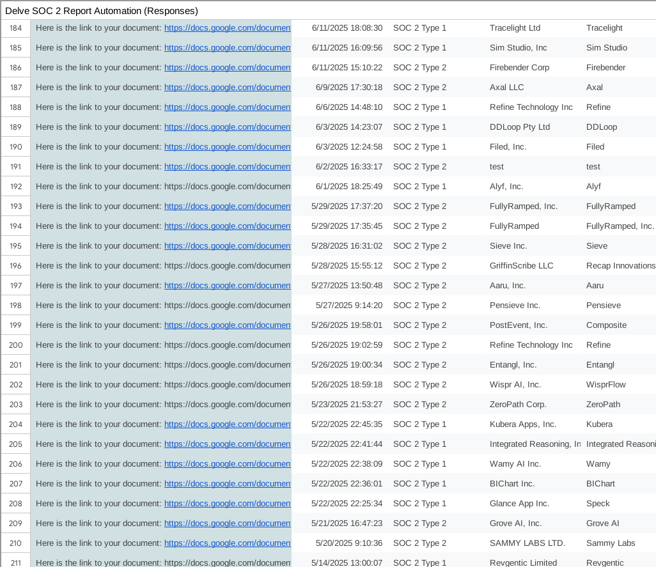
Task: Select cell 'Glance App Inc.'
Action: (519, 504)
